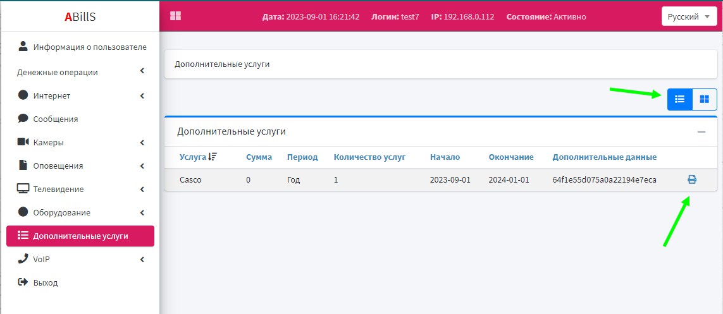The image size is (723, 314).
Task: Toggle sidebar with header grid icon
Action: (175, 16)
